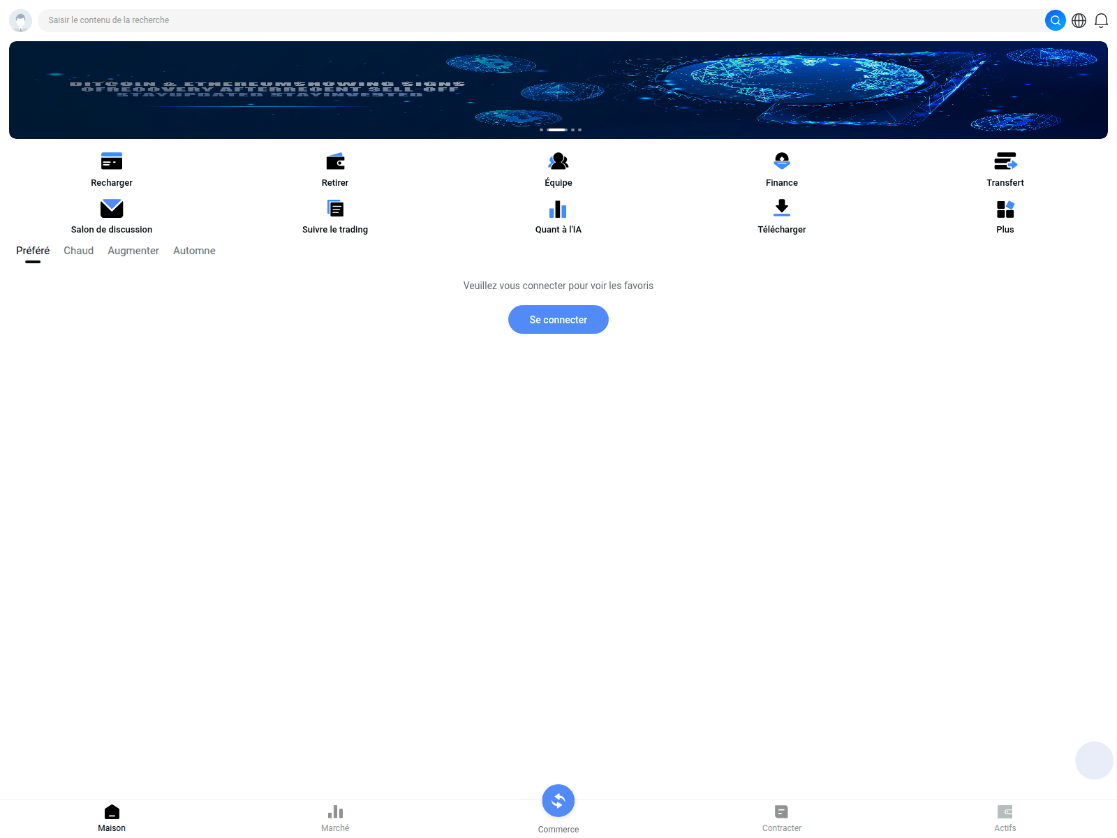Open Contracter in bottom navigation

point(782,818)
